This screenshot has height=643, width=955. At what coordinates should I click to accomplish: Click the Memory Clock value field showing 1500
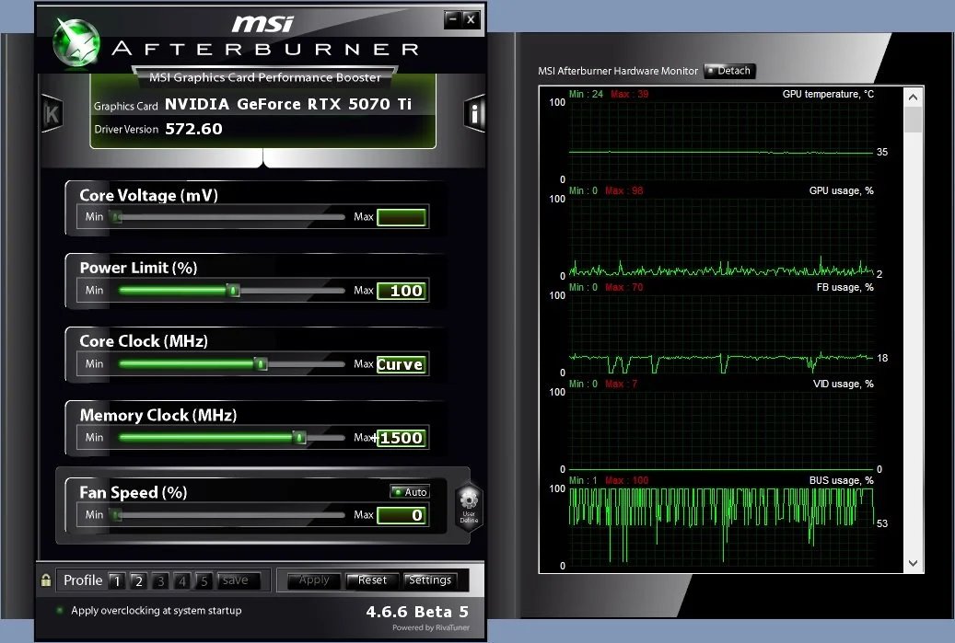403,438
